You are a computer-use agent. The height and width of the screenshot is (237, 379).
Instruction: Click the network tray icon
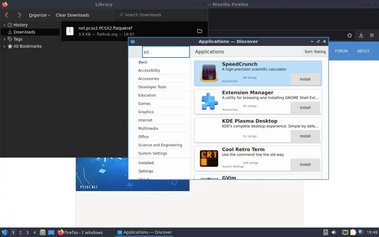tap(345, 232)
